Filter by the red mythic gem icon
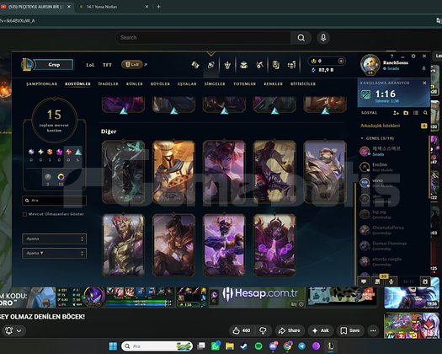The width and height of the screenshot is (442, 354). [68, 153]
